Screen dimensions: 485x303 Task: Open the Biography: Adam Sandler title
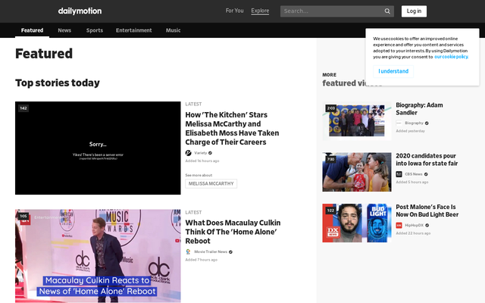point(419,109)
